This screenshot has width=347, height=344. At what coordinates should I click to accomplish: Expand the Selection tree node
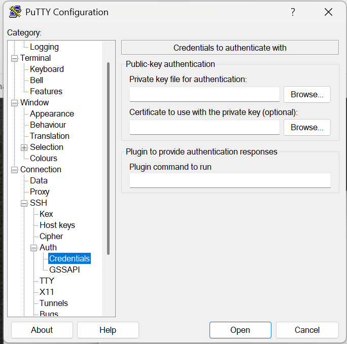(x=24, y=147)
